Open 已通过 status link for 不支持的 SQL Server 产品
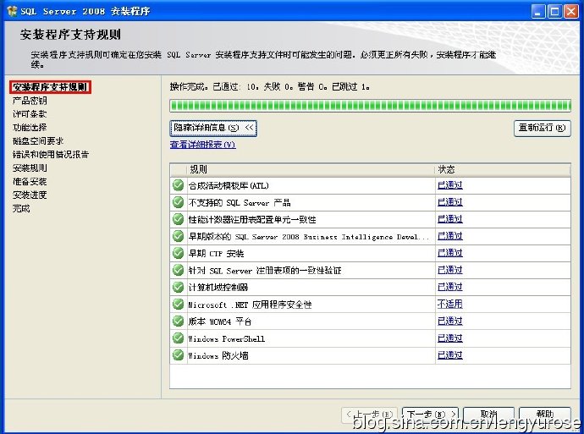The image size is (584, 434). pyautogui.click(x=450, y=202)
